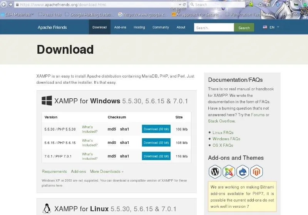This screenshot has height=215, width=308.
Task: Expand the EN language dropdown arrow
Action: 278,27
